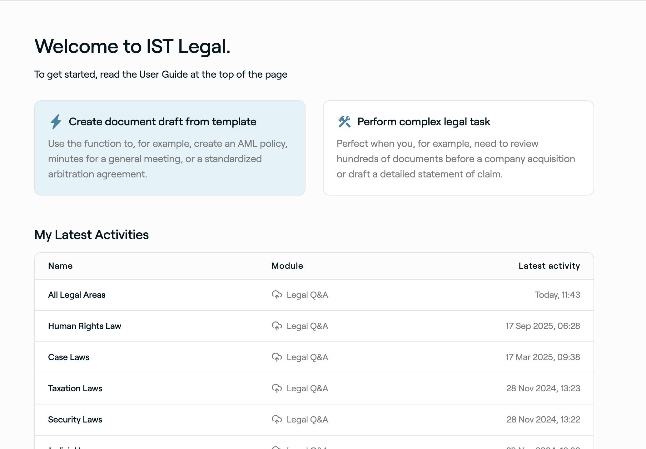The height and width of the screenshot is (449, 646).
Task: Click cloud upload icon in Case Laws row
Action: 277,357
